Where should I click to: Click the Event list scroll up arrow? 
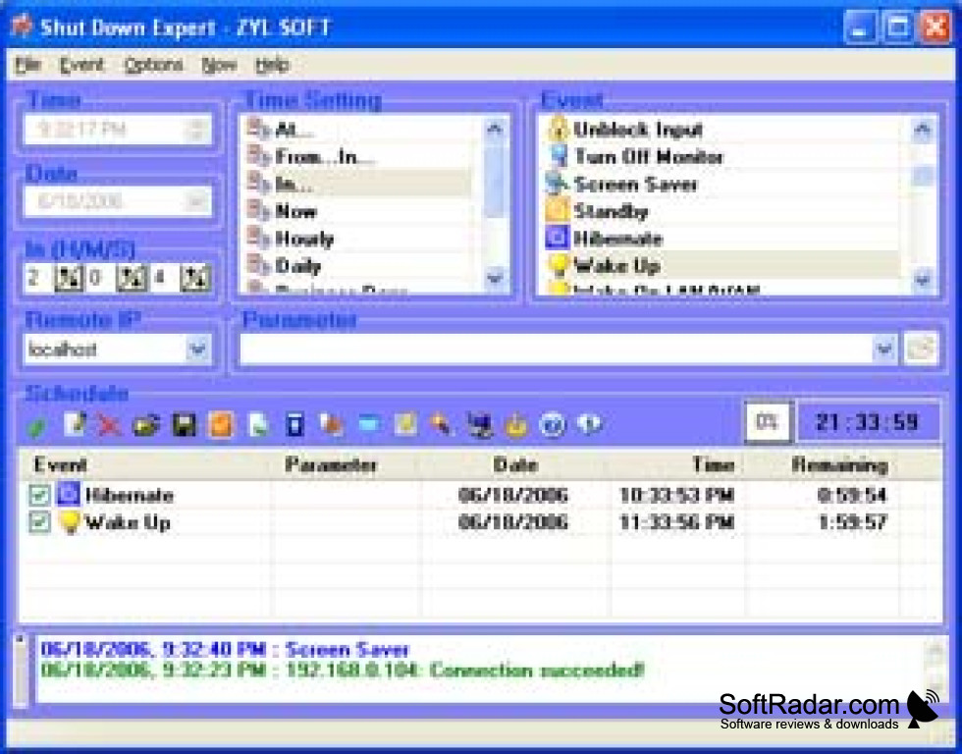point(922,129)
